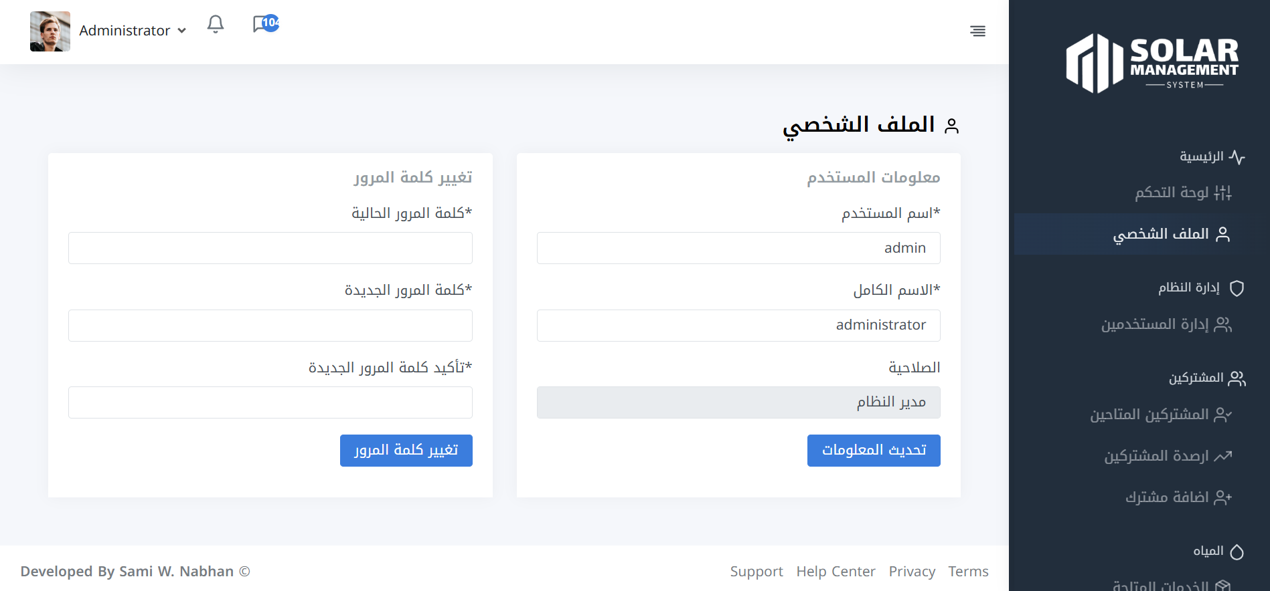Toggle the sidebar with the hamburger icon
Screen dimensions: 1270x591
tap(977, 31)
